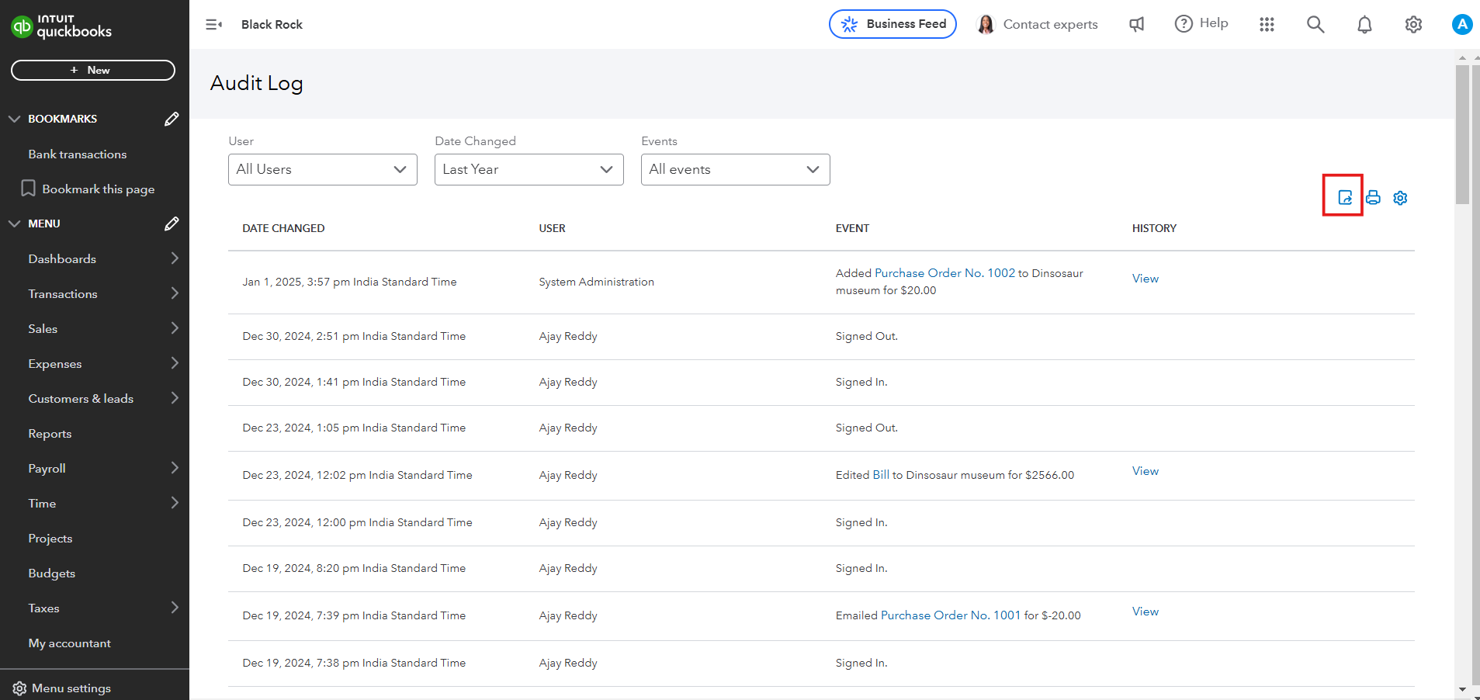
Task: Click the QuickBooks logo
Action: (61, 26)
